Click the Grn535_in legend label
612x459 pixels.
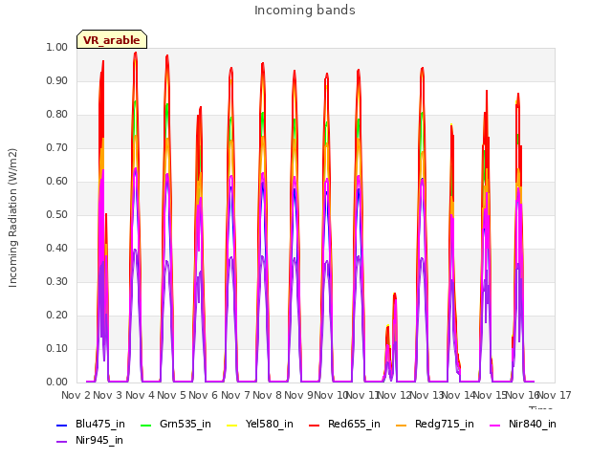tap(185, 424)
